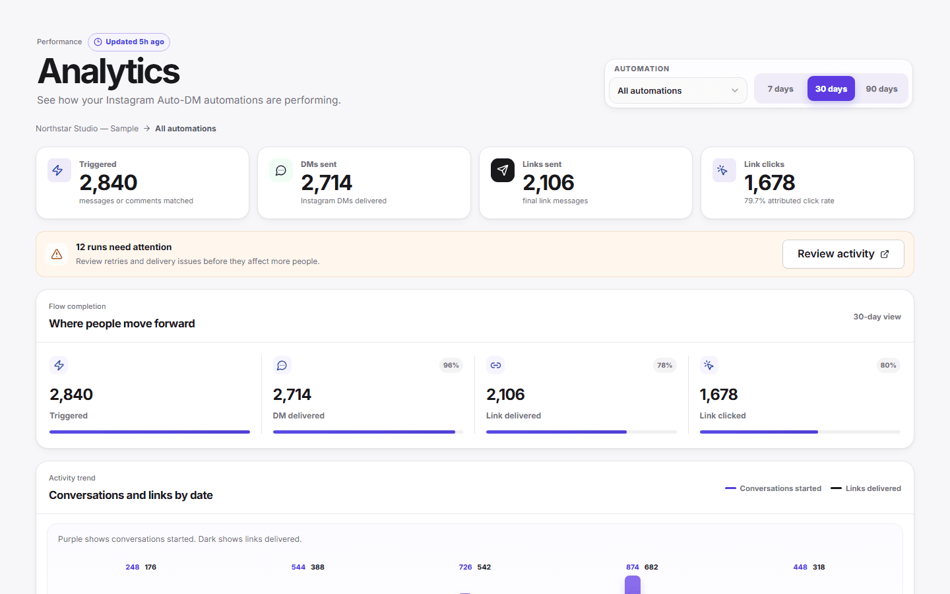Screen dimensions: 950x594
Task: Click the cursor icon above Link clicked step
Action: pyautogui.click(x=709, y=365)
